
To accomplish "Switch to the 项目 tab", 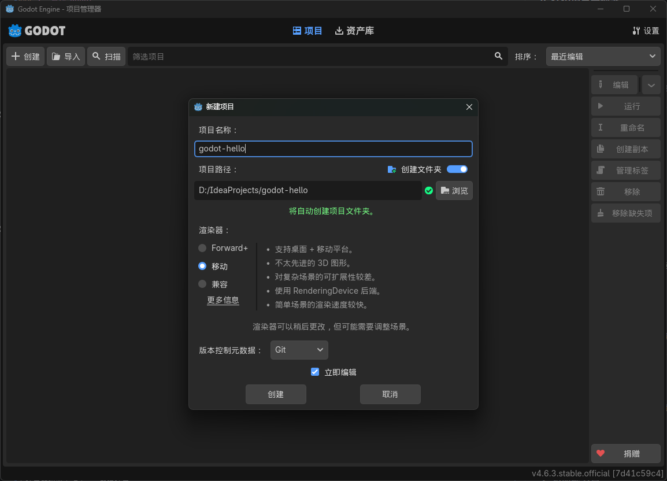I will pyautogui.click(x=307, y=31).
